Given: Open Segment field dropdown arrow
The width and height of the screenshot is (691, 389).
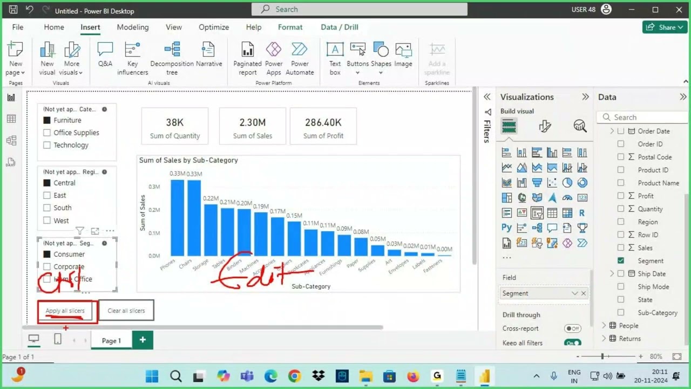Looking at the screenshot, I should [574, 293].
